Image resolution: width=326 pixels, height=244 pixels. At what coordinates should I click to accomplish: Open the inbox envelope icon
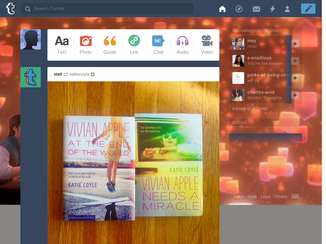(x=256, y=9)
